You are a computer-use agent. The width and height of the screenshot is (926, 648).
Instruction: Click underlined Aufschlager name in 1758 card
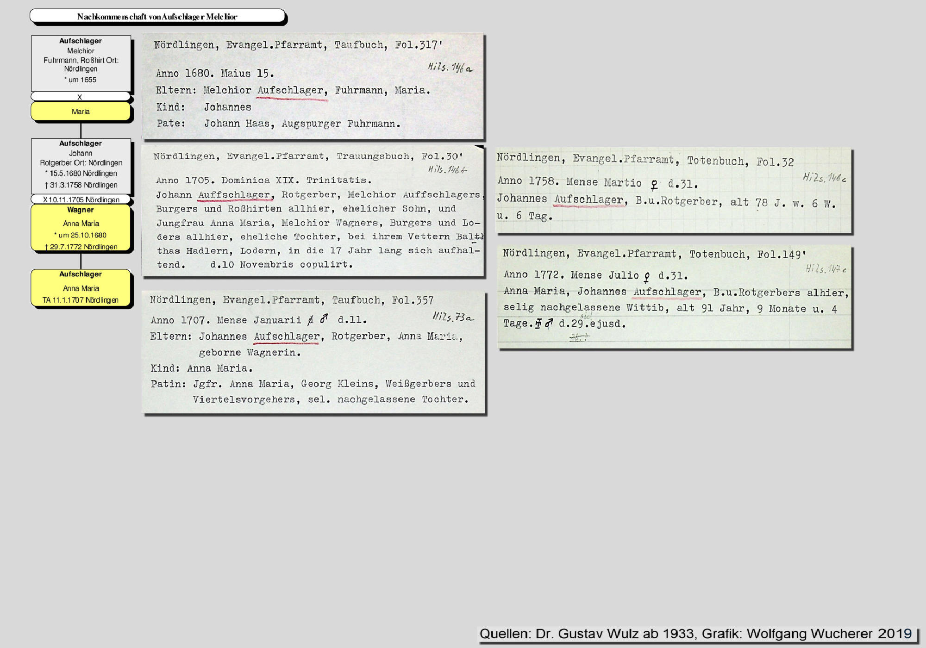pos(589,200)
